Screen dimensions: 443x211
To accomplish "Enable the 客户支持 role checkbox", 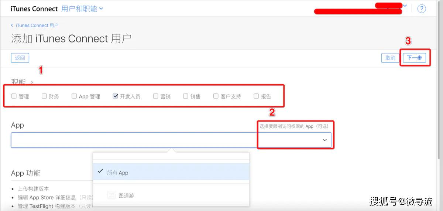I will (x=216, y=96).
